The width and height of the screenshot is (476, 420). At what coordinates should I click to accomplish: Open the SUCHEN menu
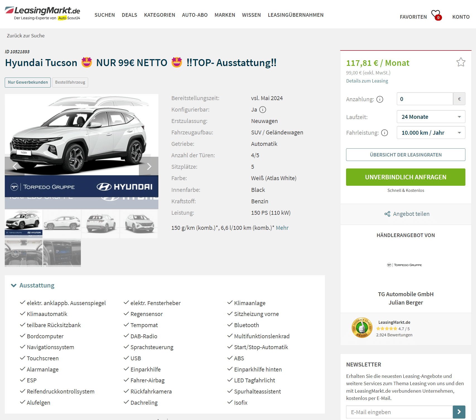105,15
